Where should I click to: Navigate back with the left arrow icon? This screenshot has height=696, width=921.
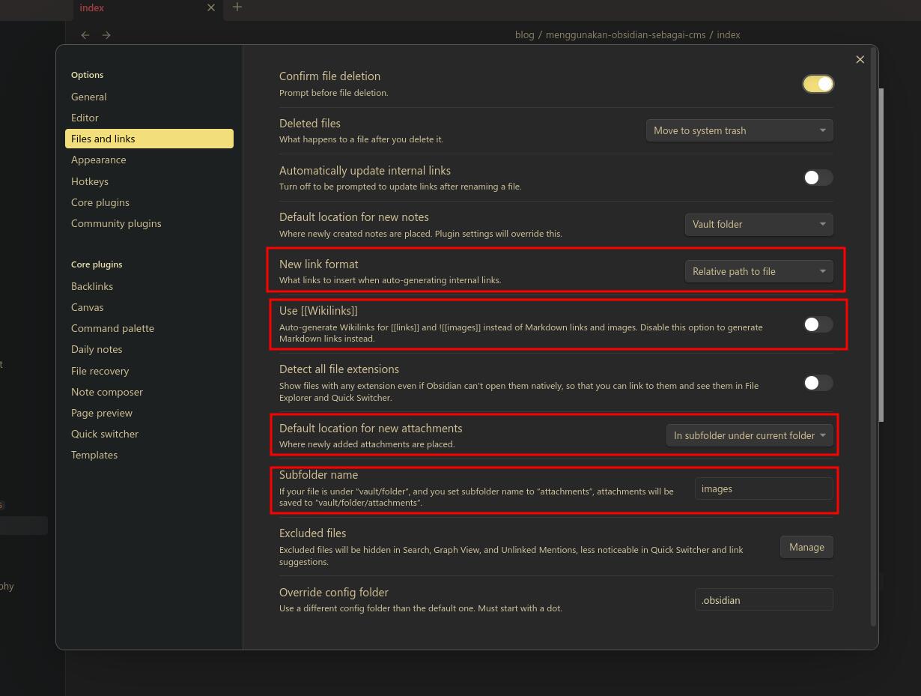point(85,35)
